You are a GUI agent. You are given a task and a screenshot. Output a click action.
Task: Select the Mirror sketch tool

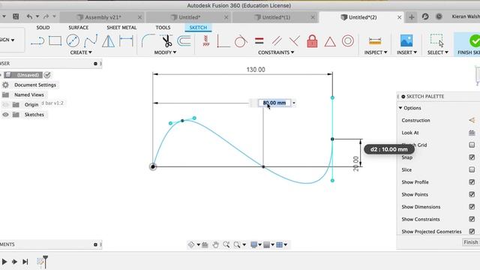pyautogui.click(x=108, y=41)
